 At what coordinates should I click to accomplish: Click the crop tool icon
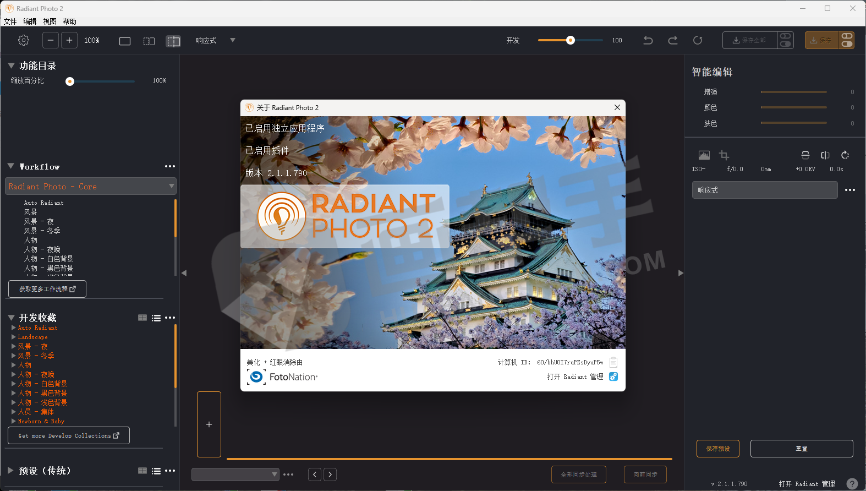(x=724, y=155)
